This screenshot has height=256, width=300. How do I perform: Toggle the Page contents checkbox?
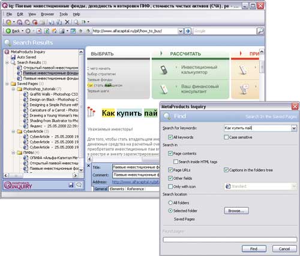click(x=170, y=153)
